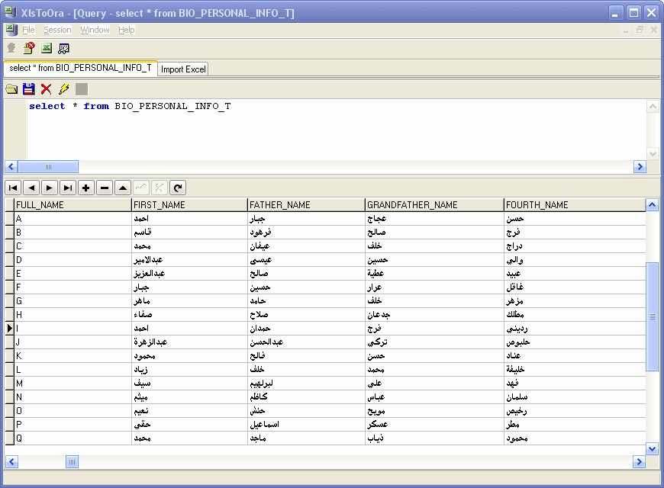Clear query with the red X icon

click(46, 89)
